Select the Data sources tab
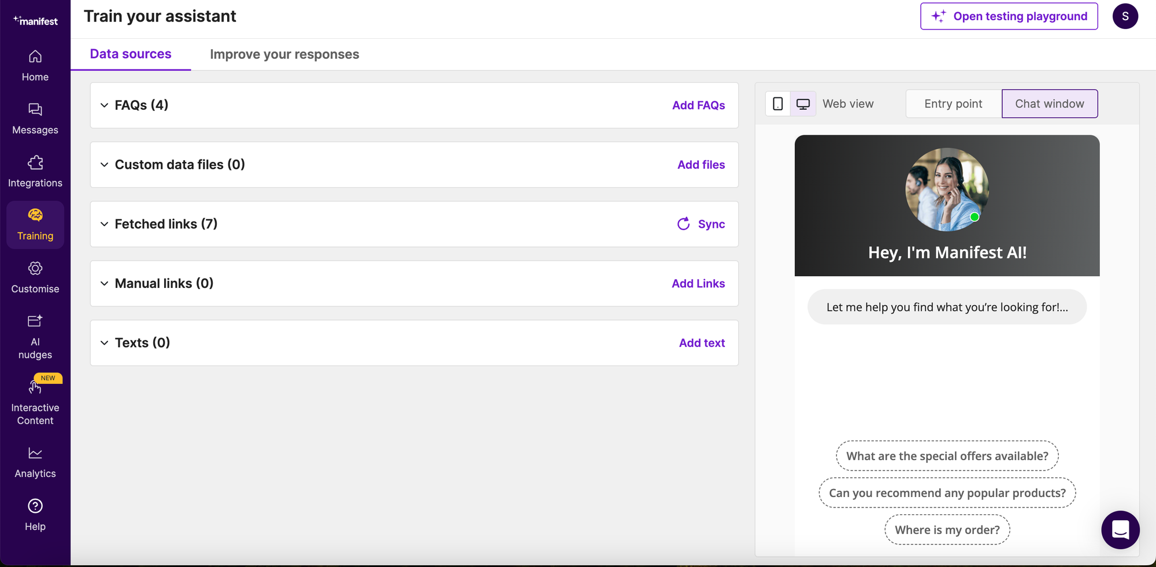Viewport: 1156px width, 567px height. tap(131, 54)
